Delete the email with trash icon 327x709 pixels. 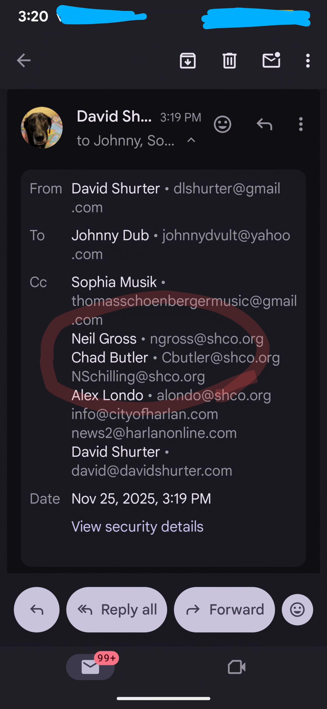pyautogui.click(x=229, y=60)
